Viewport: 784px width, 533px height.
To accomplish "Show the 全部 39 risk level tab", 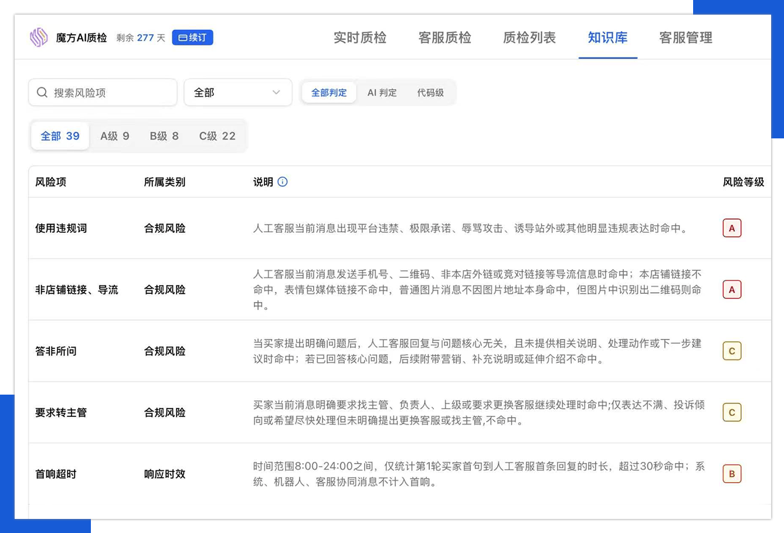I will (x=60, y=136).
